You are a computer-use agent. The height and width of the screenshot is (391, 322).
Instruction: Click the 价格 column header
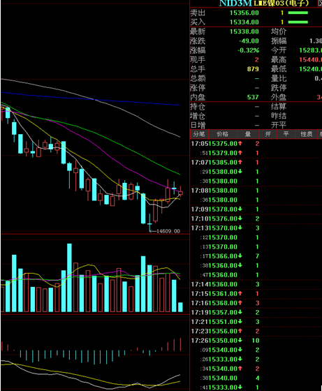pyautogui.click(x=222, y=134)
